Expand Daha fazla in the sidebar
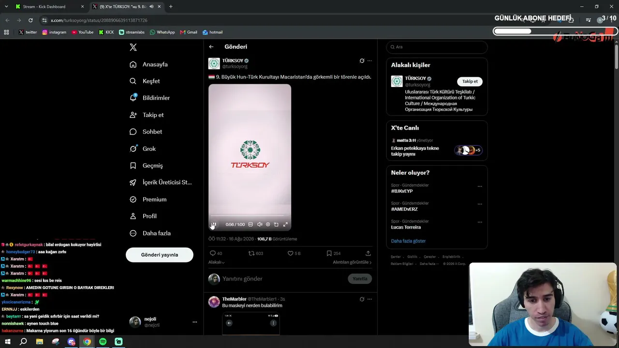Screen dimensions: 619x348 click(150, 233)
